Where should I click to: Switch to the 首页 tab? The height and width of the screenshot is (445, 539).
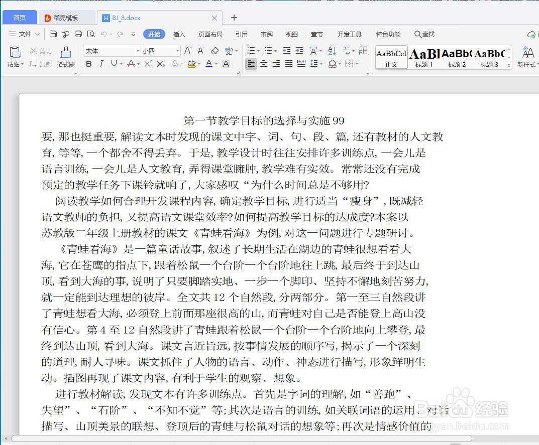(x=19, y=17)
